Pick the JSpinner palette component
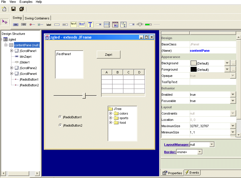 coord(132,24)
